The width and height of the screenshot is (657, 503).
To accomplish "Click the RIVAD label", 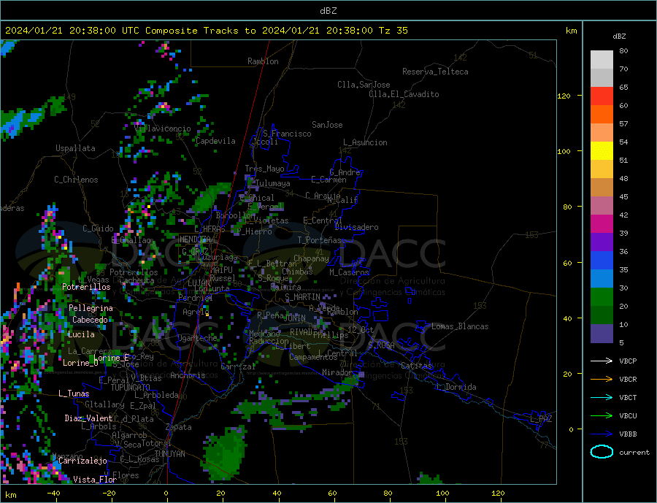I will tap(301, 332).
